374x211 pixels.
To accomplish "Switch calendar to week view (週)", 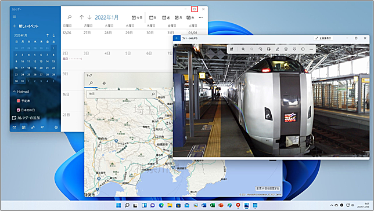I will coord(166,17).
